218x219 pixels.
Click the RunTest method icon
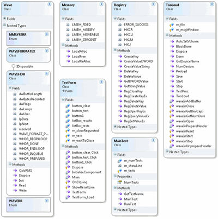tap(120, 204)
